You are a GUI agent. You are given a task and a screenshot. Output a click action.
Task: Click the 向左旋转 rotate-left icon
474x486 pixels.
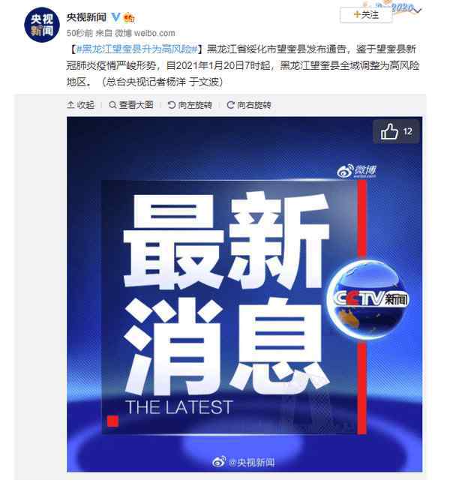[x=172, y=105]
